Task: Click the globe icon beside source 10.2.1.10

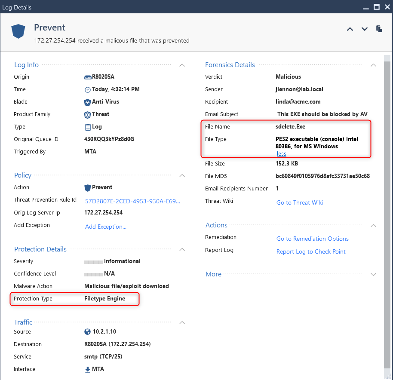Action: (87, 332)
